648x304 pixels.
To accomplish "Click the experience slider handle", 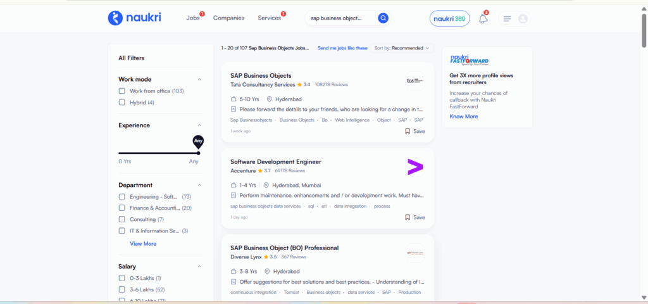I will (x=198, y=153).
